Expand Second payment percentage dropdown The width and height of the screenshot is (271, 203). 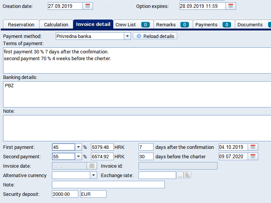coord(79,156)
